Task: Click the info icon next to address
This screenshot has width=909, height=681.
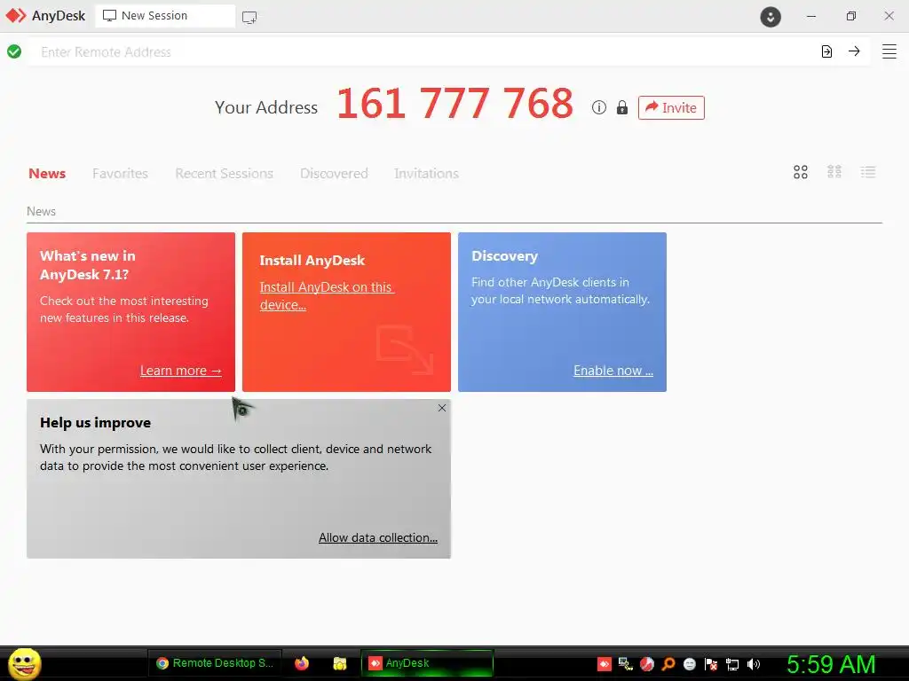Action: 599,107
